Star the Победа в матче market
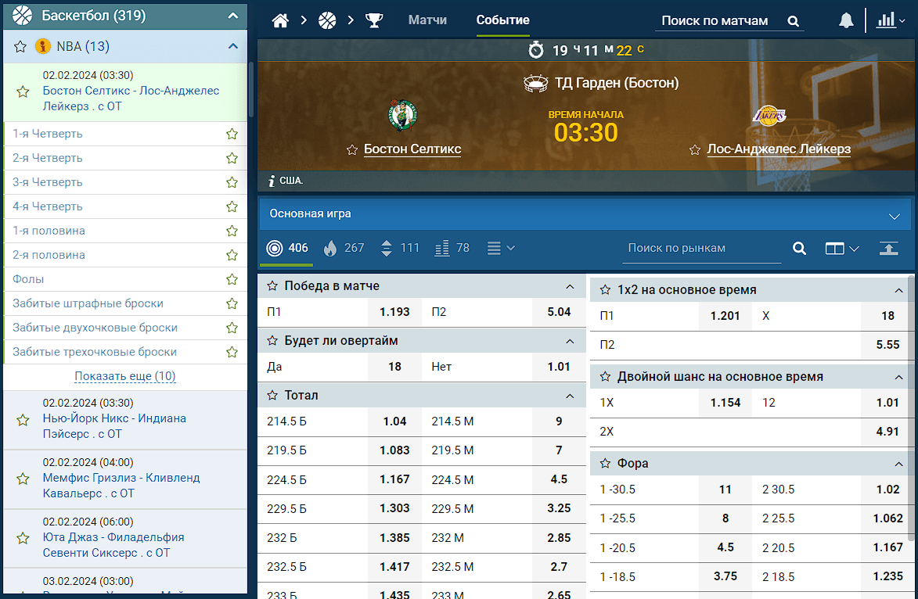This screenshot has height=599, width=918. pos(272,286)
